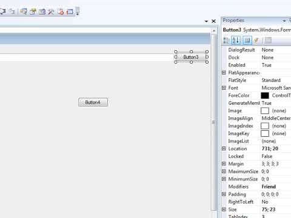This screenshot has height=218, width=291.
Task: Expand the FlatAppearance property
Action: [224, 73]
